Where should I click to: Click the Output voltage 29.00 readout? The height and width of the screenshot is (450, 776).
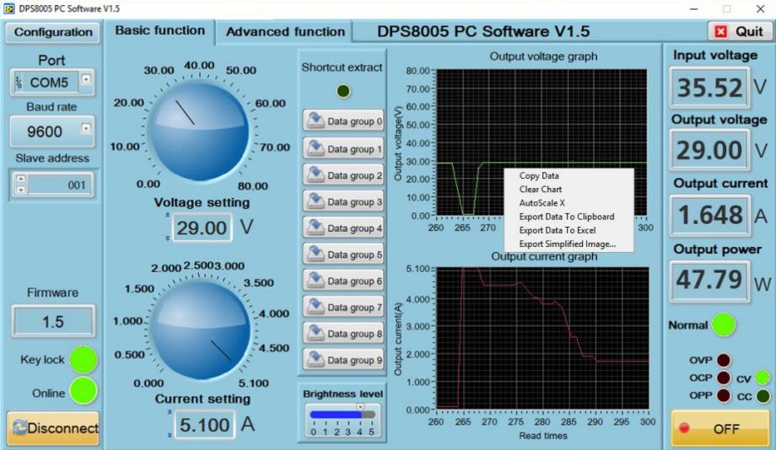coord(709,150)
